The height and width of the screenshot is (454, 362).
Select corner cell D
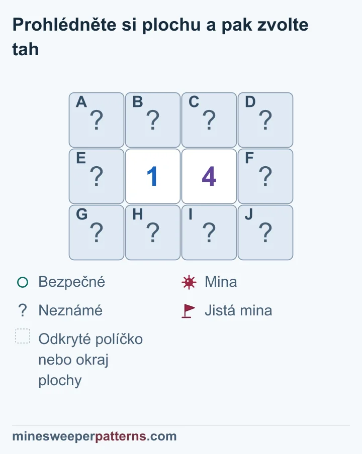coord(265,120)
